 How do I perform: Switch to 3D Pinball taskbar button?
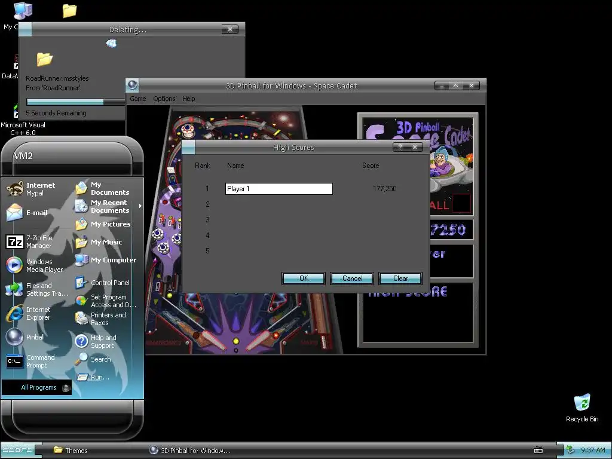pyautogui.click(x=190, y=450)
